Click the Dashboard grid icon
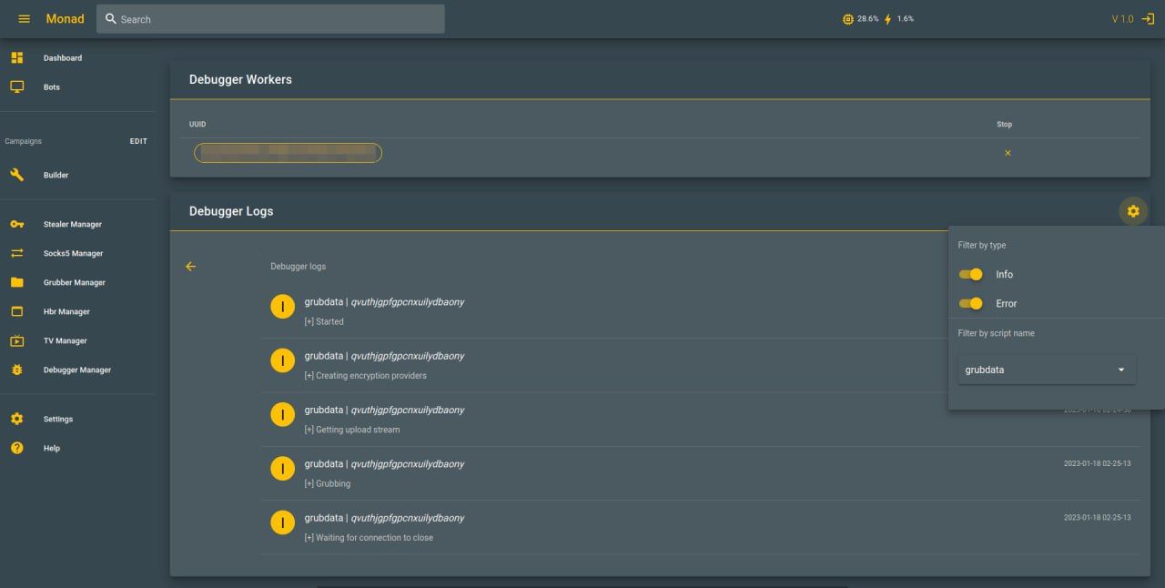The height and width of the screenshot is (588, 1165). pos(16,58)
